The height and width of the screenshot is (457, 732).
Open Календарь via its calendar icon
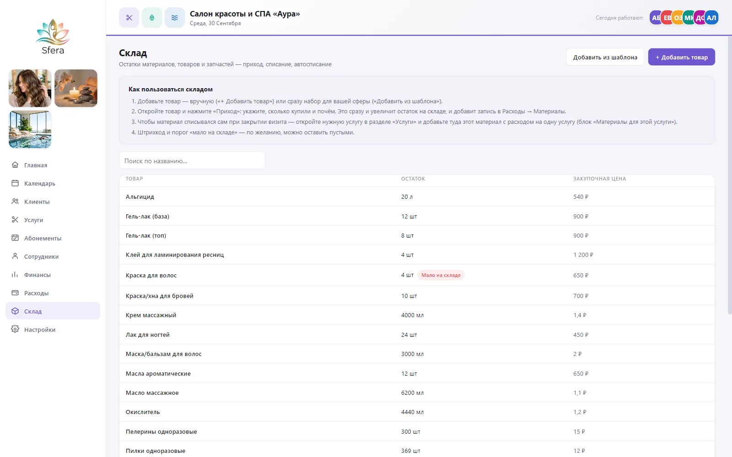point(15,183)
